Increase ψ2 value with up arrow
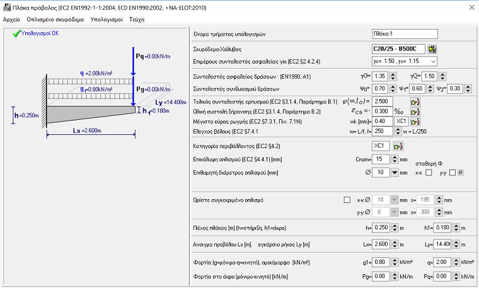Screen dimensions: 479x288 click(468, 87)
